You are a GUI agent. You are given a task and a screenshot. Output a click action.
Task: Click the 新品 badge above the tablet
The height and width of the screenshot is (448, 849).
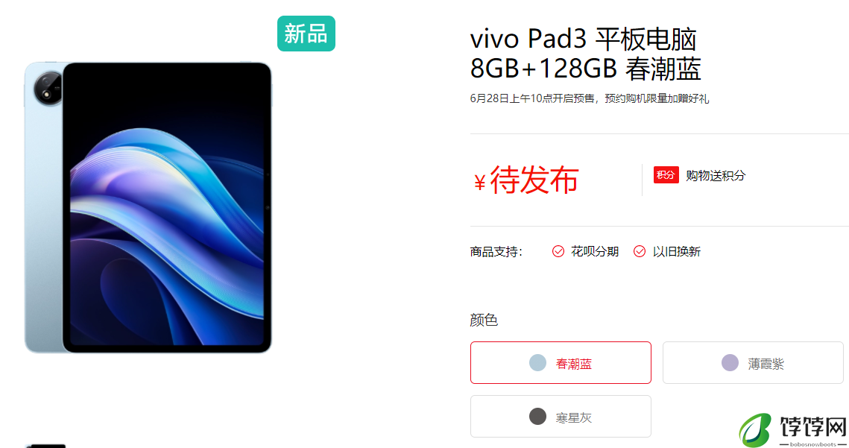pos(306,34)
